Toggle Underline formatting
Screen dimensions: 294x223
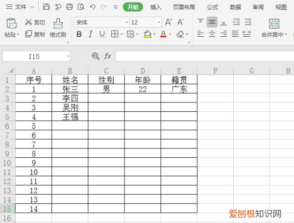tap(102, 34)
